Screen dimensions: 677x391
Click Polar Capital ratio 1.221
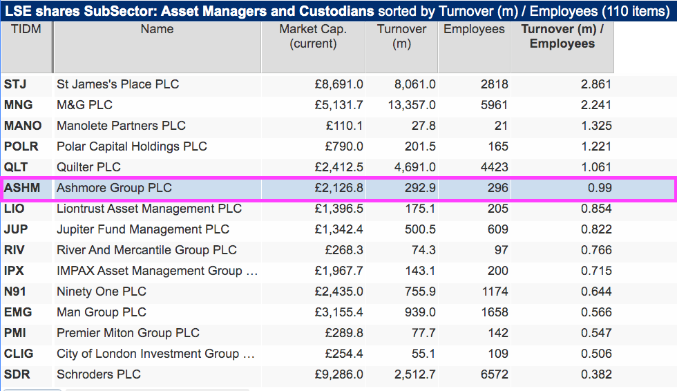tap(596, 146)
